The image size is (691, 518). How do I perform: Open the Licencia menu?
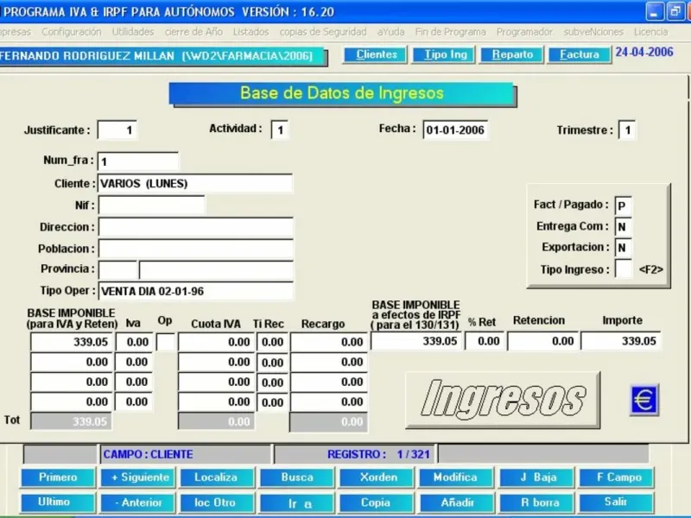[x=650, y=32]
